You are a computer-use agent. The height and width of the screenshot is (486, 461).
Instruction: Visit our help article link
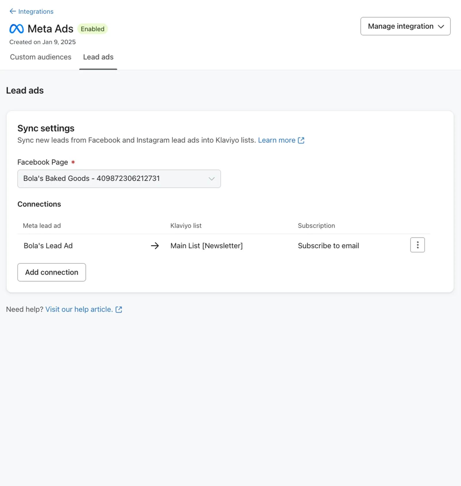pyautogui.click(x=79, y=309)
